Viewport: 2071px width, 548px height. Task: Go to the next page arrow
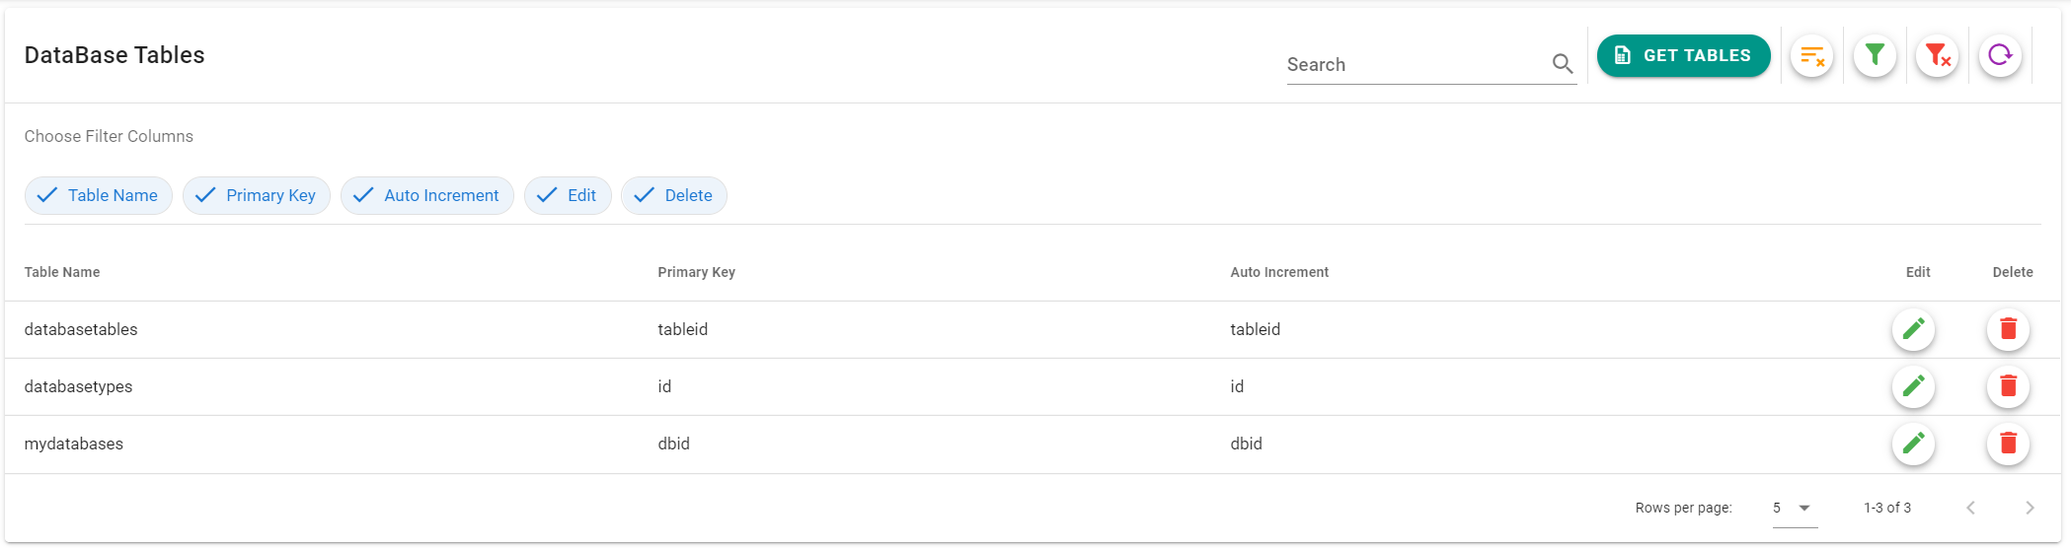[2030, 508]
